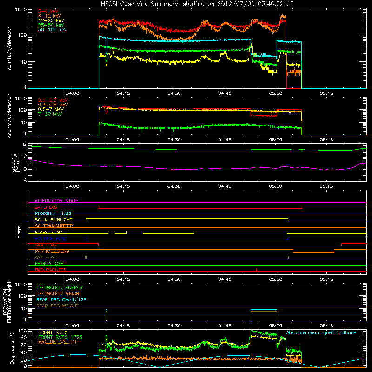Click the Flags axis label
The image size is (372, 372).
[19, 232]
